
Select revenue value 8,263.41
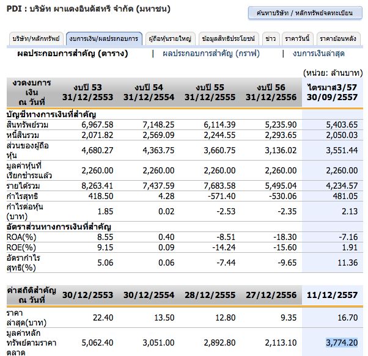pos(97,186)
